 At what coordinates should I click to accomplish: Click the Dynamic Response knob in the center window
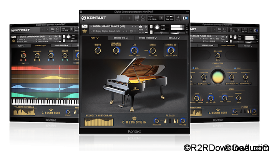point(116,51)
